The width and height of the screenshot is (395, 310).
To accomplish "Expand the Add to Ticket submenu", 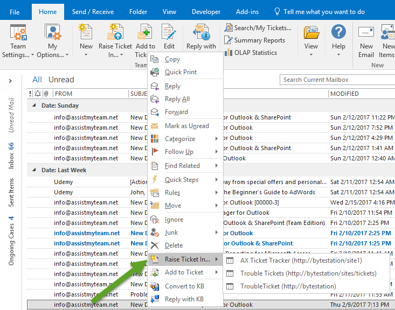I will [x=184, y=272].
